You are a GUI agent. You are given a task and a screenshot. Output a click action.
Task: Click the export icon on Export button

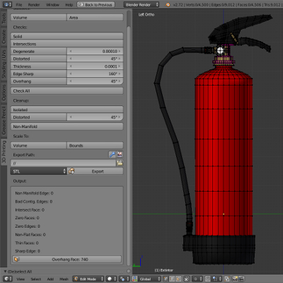point(71,171)
